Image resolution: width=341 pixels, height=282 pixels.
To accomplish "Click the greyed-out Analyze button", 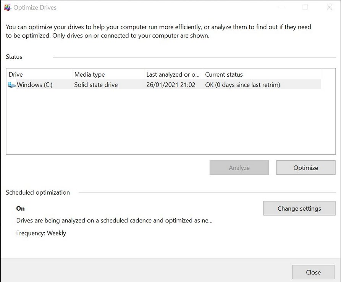I will (x=239, y=168).
